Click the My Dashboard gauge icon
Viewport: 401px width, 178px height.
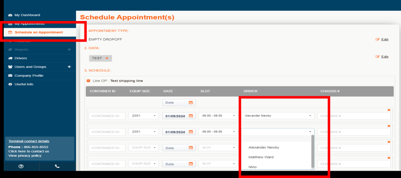10,15
